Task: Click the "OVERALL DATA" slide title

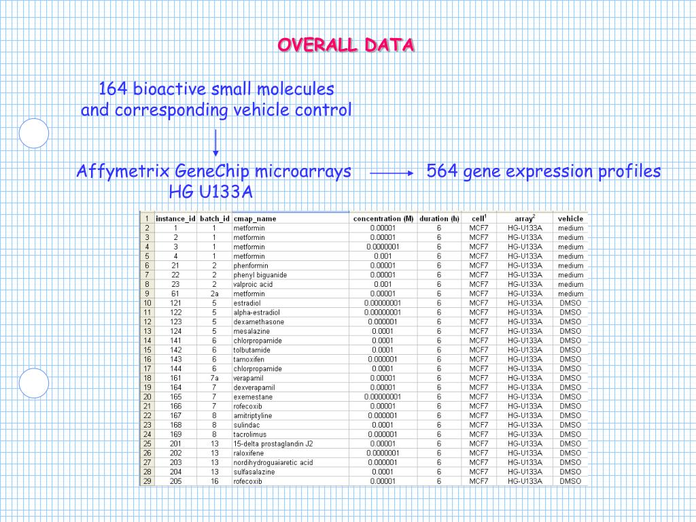Action: 346,45
